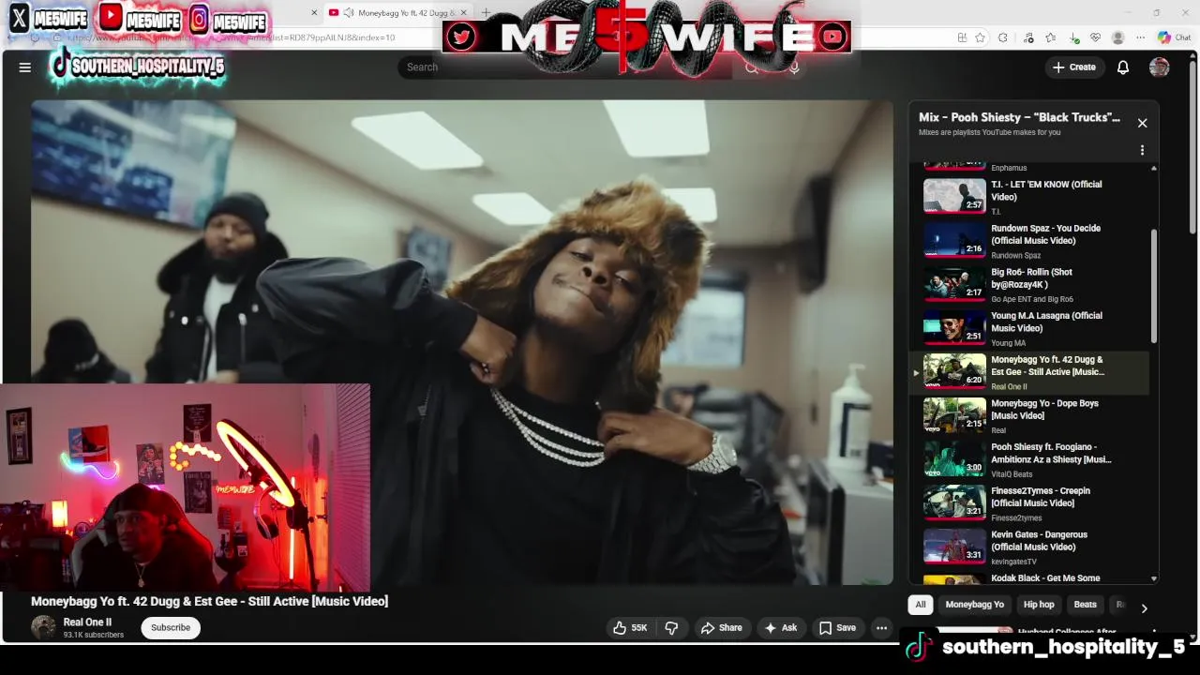This screenshot has width=1200, height=675.
Task: Click the playlist panel scrollbar thumb
Action: (1154, 286)
